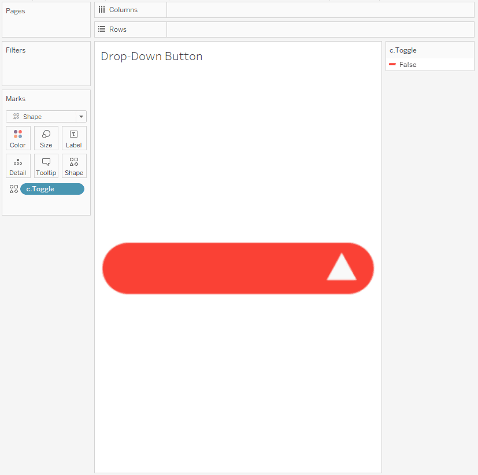This screenshot has height=475, width=478.
Task: Click the empty Columns shelf area
Action: (320, 10)
